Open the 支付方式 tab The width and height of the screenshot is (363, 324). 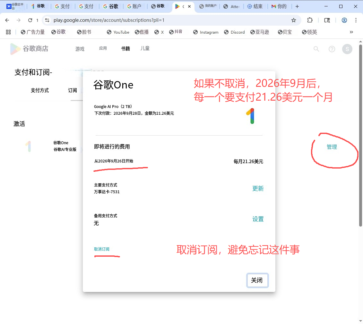40,90
